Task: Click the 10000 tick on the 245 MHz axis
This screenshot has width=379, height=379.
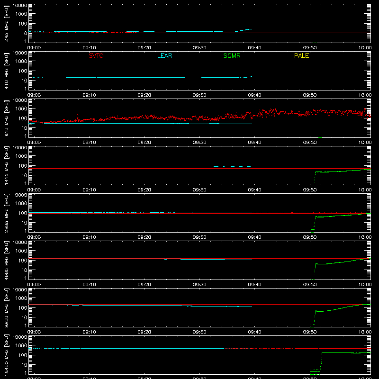Action: coord(20,6)
